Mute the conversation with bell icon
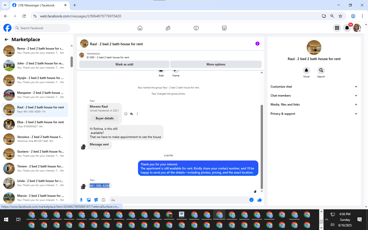Screen dimensions: 368x230 pos(306,70)
